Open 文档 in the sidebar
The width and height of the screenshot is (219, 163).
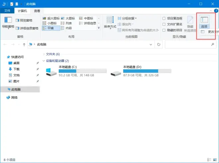click(x=14, y=75)
